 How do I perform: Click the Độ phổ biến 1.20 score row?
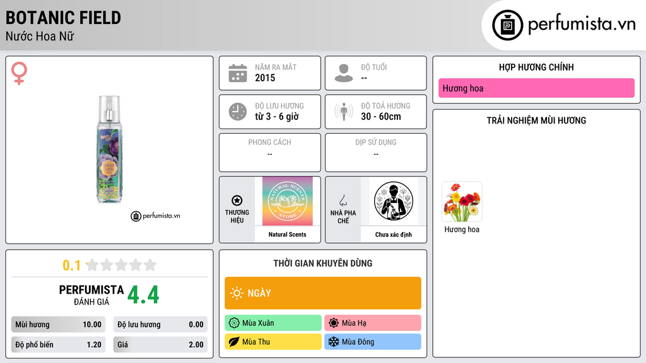click(x=58, y=345)
